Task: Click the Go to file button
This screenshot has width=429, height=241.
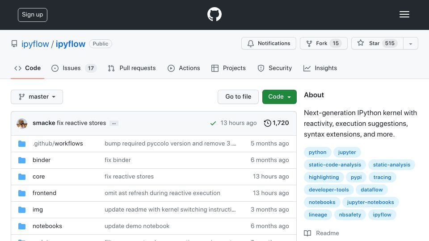Action: (238, 97)
